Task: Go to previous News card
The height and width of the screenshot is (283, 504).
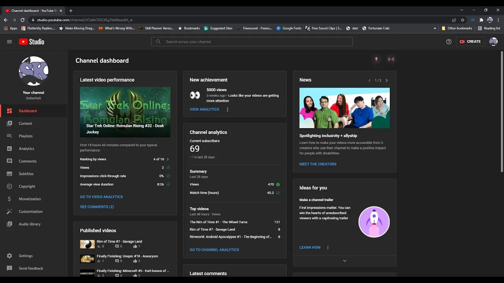Action: point(369,80)
